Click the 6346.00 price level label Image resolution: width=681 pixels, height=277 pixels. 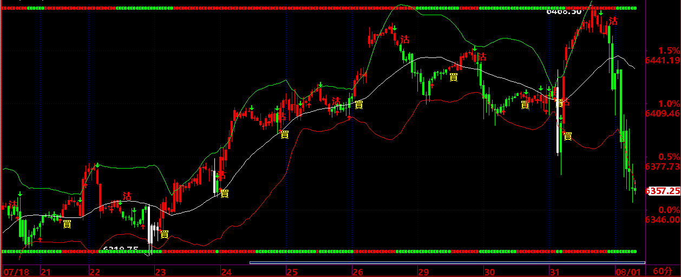pyautogui.click(x=662, y=220)
